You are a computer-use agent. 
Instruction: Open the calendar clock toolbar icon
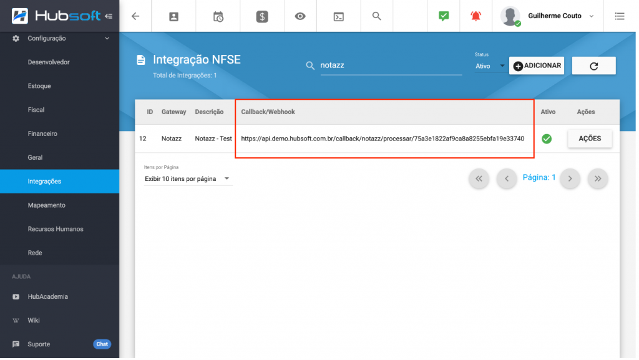point(218,16)
